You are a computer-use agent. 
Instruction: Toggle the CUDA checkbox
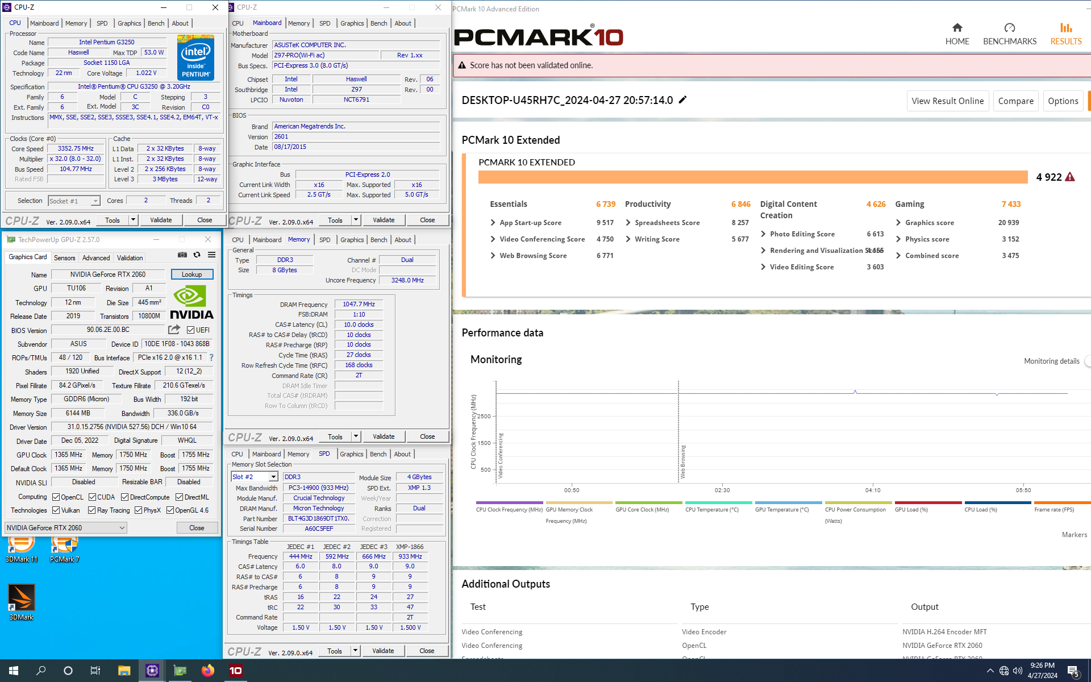[92, 497]
